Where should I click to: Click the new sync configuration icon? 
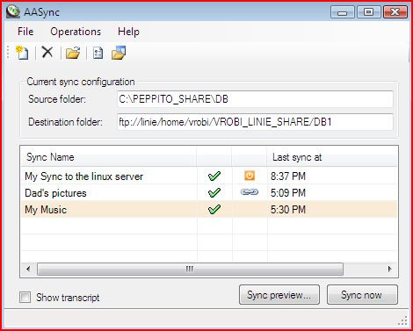(x=22, y=53)
